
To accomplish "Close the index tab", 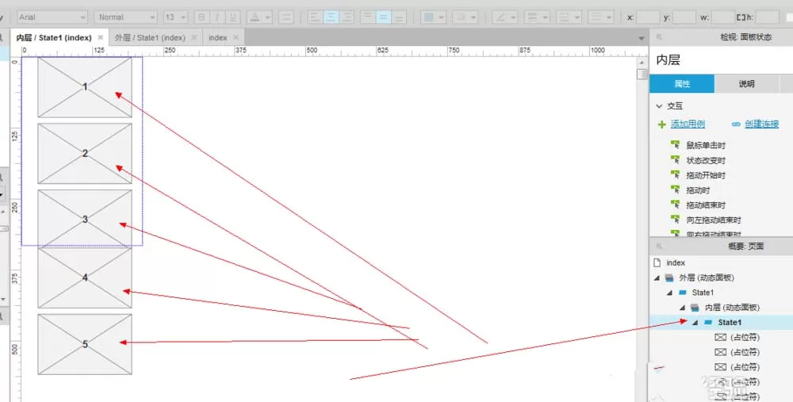I will click(x=236, y=37).
